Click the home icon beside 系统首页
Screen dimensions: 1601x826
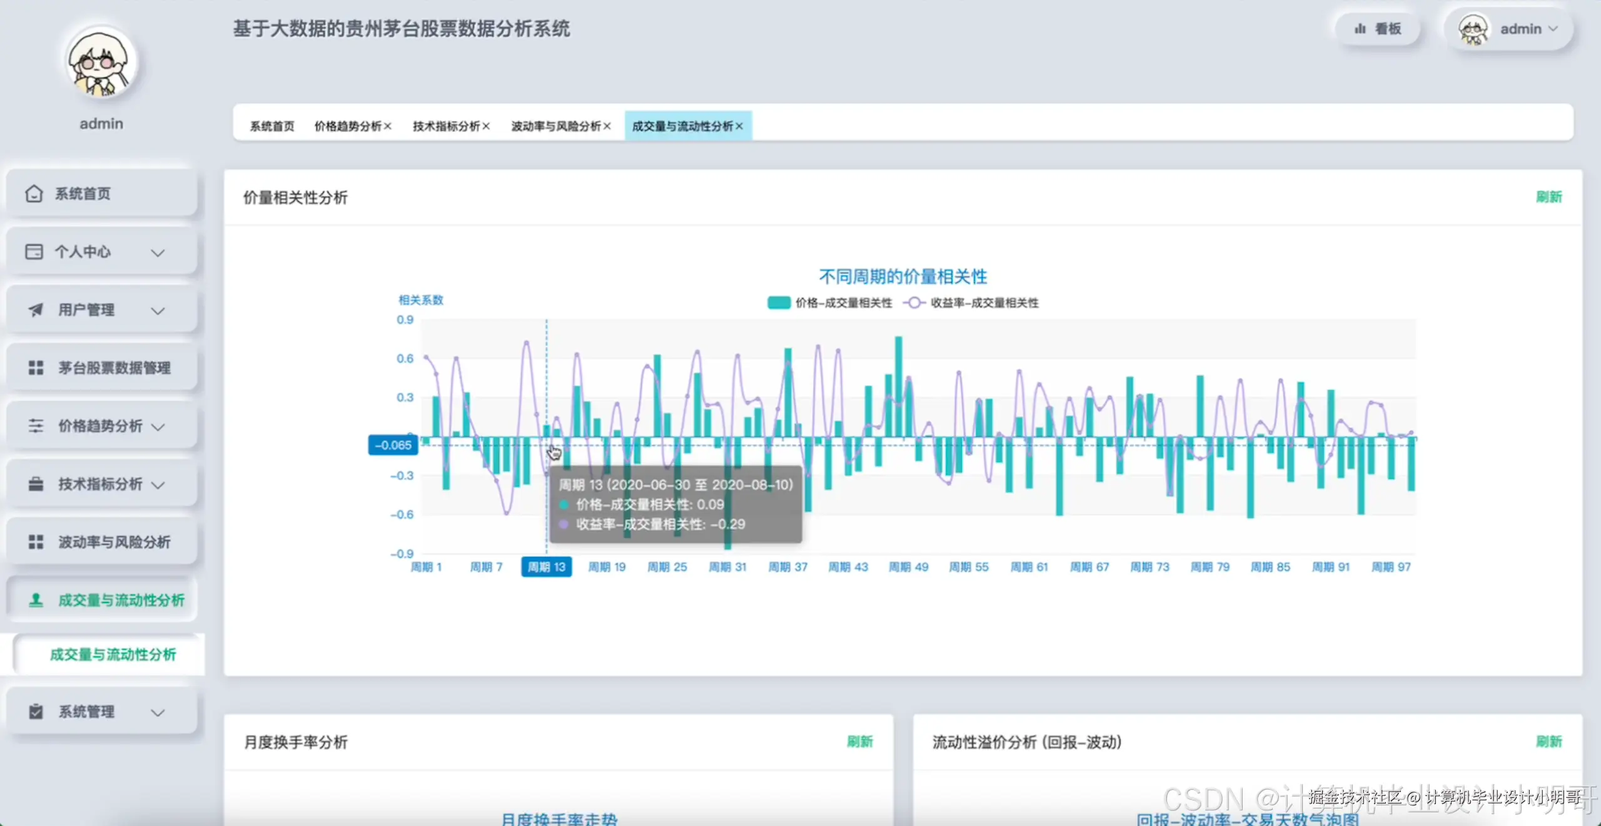click(34, 194)
